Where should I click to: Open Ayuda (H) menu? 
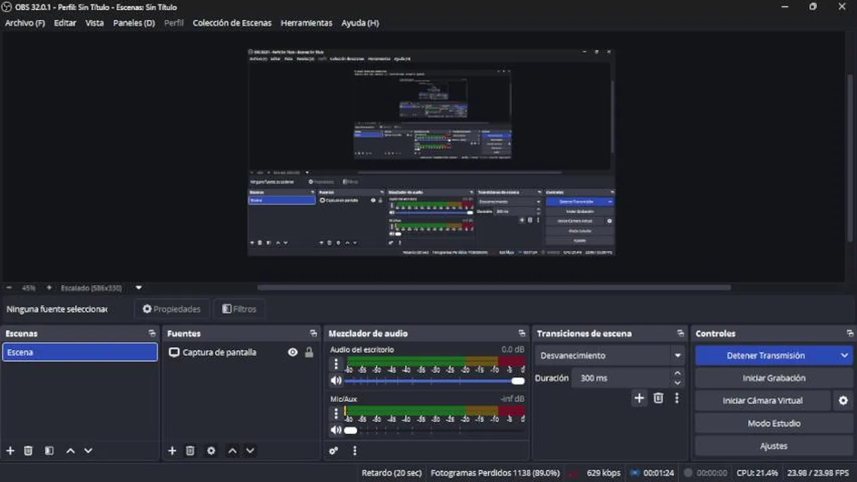point(360,23)
